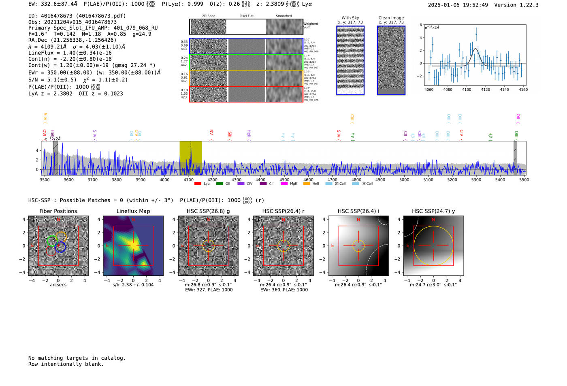Select the orange-bordered fiber spectrum row
Screen dimensions: 567x386
[246, 78]
